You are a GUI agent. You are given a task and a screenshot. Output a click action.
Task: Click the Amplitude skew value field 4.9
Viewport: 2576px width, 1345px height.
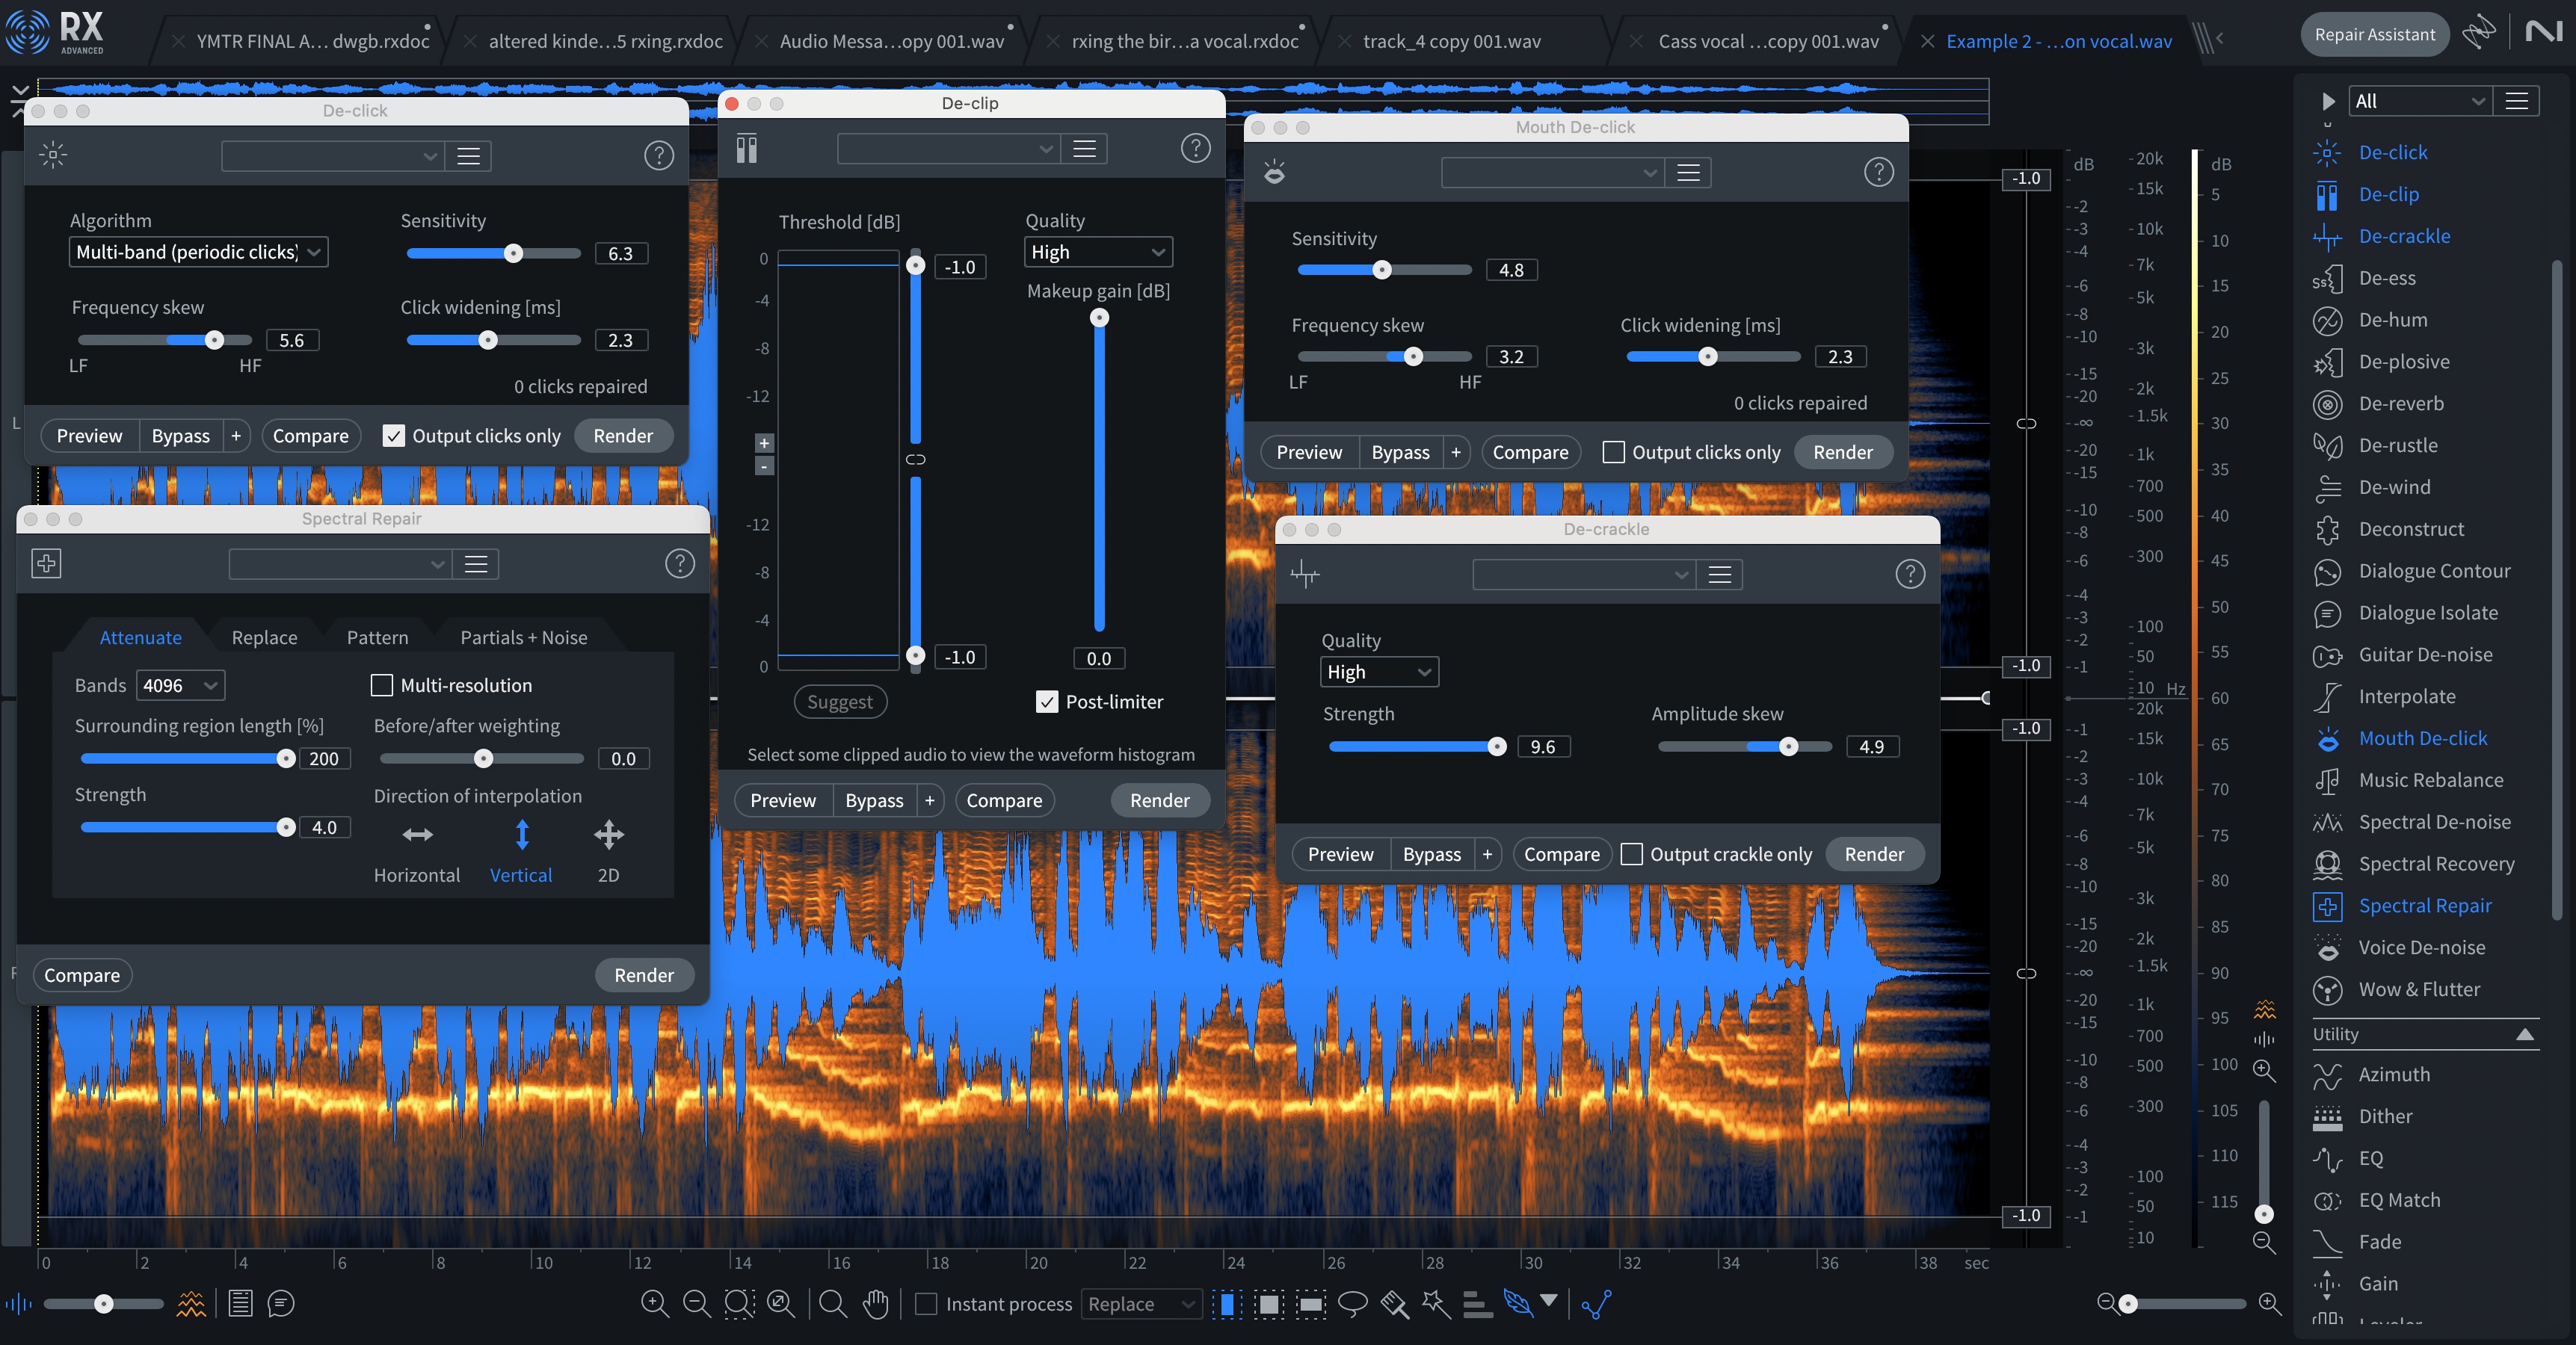(1871, 746)
